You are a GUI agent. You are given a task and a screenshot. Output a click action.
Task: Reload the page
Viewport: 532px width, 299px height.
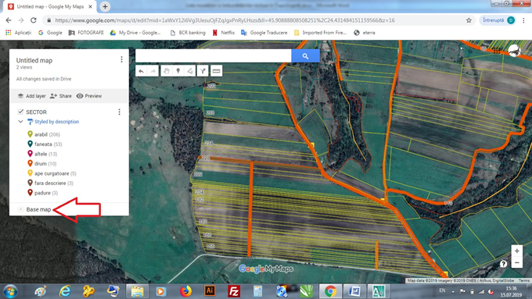pyautogui.click(x=33, y=20)
